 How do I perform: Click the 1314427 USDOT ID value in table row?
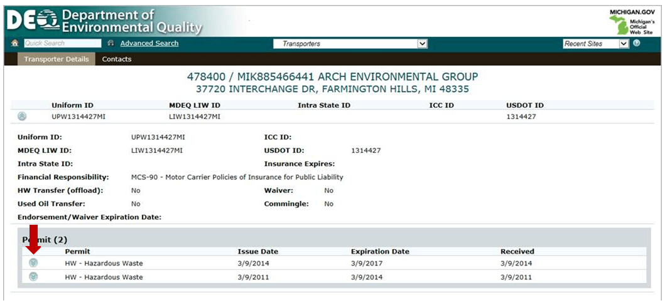coord(521,117)
